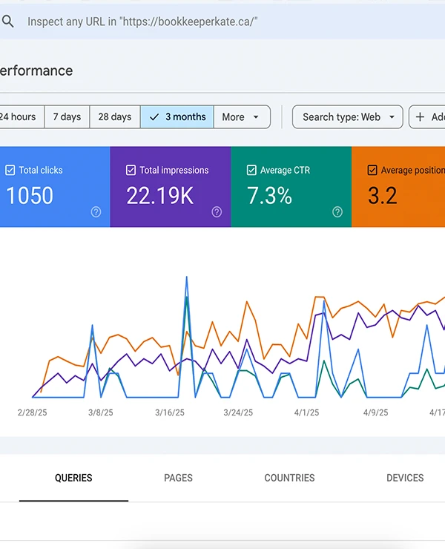The height and width of the screenshot is (549, 445).
Task: Click checkmark icon on 3 months filter
Action: click(x=154, y=117)
